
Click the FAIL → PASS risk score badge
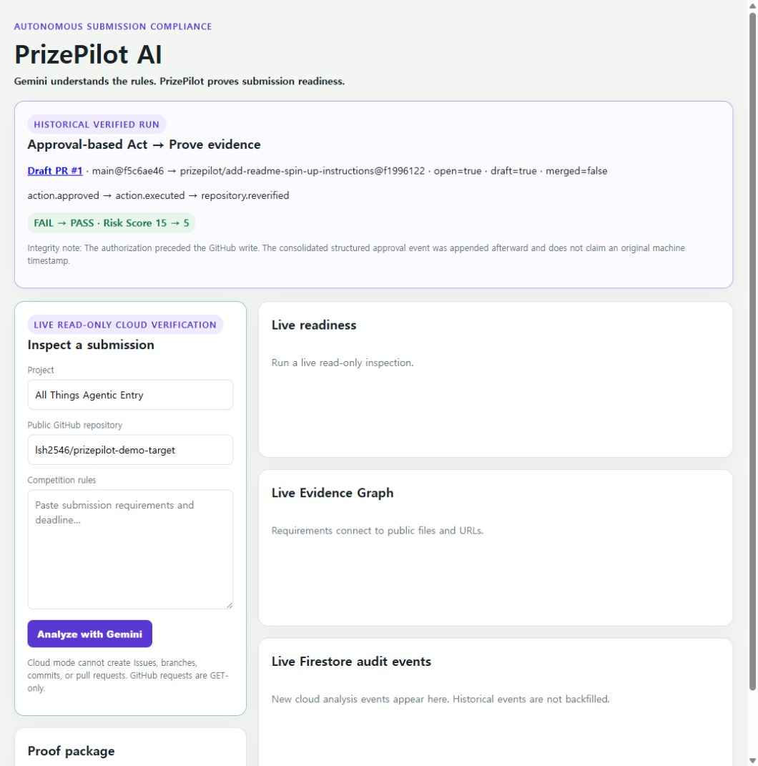tap(112, 222)
